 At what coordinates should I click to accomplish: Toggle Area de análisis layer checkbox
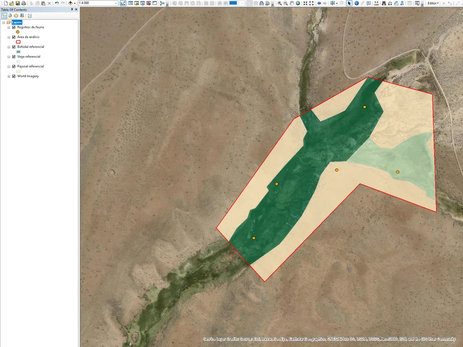(13, 37)
